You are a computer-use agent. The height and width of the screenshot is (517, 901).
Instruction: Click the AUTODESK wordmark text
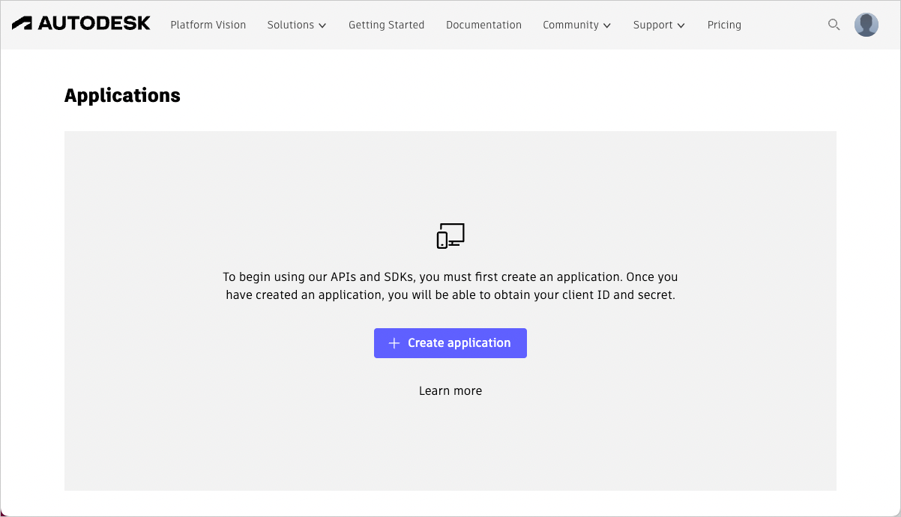94,24
